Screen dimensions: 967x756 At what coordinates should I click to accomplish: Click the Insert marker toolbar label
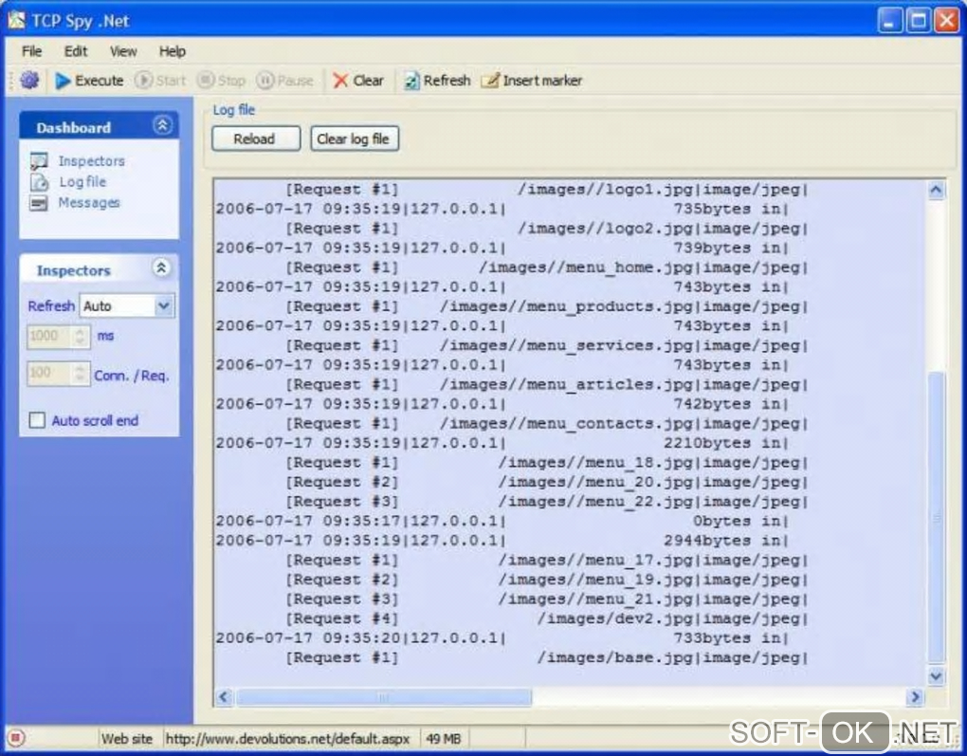542,81
